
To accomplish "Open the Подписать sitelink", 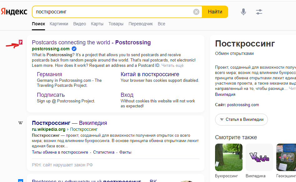I will coord(51,95).
